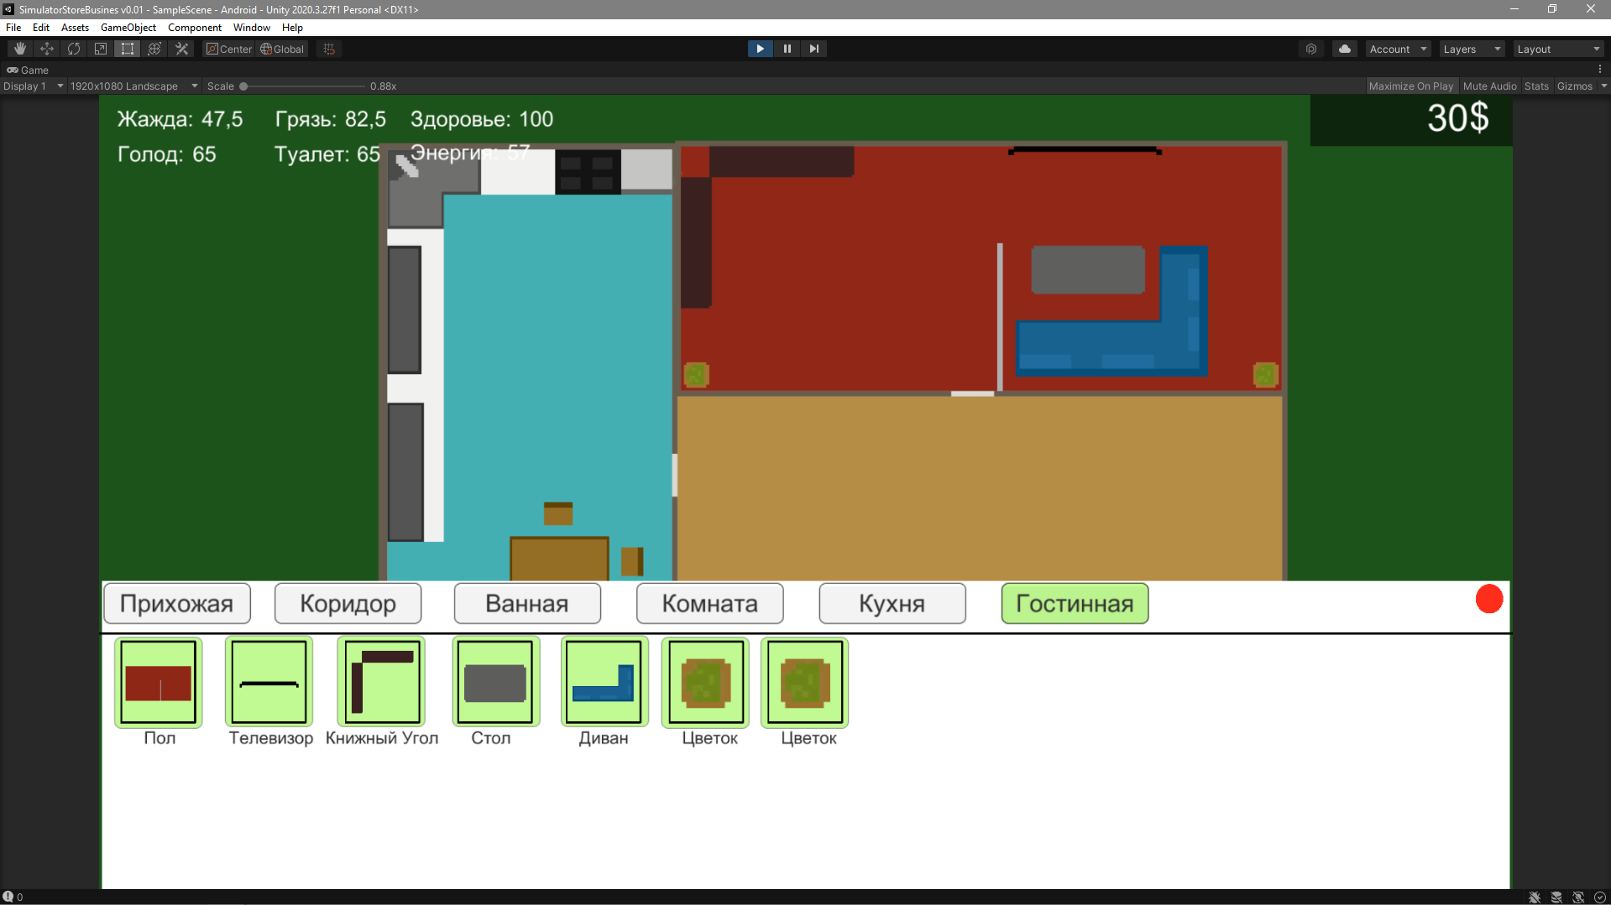Click the red circle button
Image resolution: width=1611 pixels, height=905 pixels.
(1488, 599)
